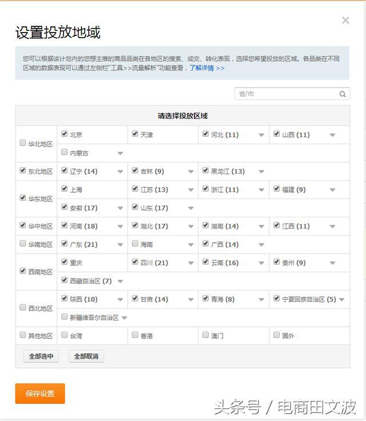Screen dimensions: 366x421
Task: Expand the 广东 (21) city list arrow
Action: pyautogui.click(x=120, y=245)
